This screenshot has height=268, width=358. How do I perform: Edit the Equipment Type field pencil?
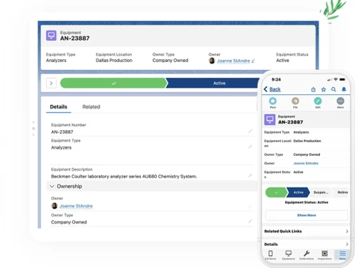point(250,147)
